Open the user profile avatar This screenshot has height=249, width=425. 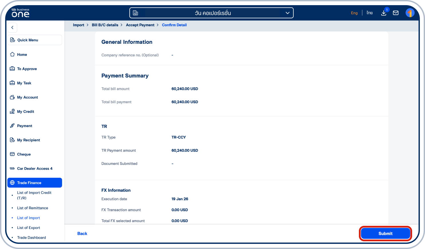[410, 13]
